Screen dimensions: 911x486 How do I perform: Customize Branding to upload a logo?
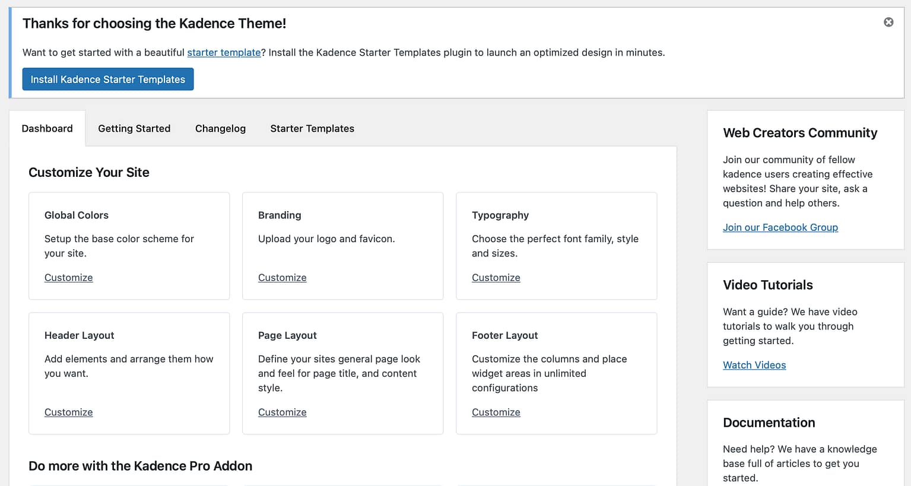[282, 277]
